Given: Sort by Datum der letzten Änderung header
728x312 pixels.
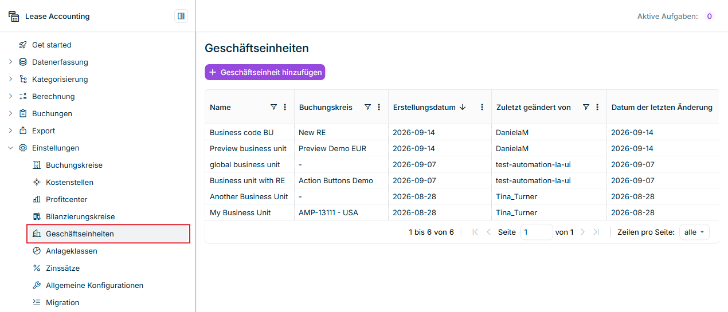Looking at the screenshot, I should (662, 107).
